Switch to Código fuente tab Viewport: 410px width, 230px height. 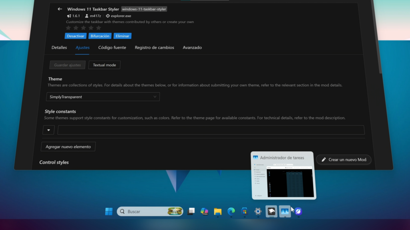coord(112,48)
